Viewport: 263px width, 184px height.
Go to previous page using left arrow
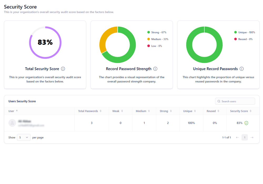(x=237, y=137)
